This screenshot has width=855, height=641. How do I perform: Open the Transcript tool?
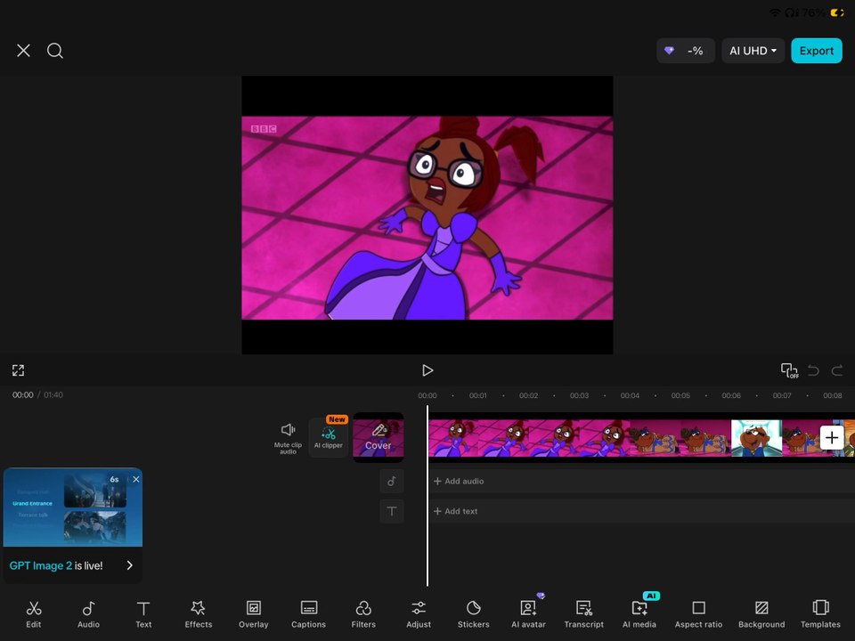coord(584,613)
